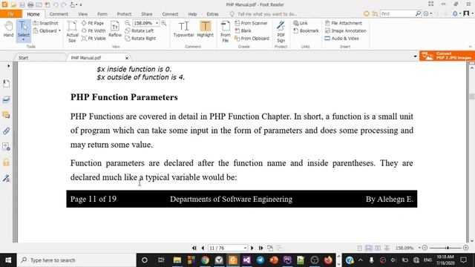Close the PHP Manual.pdf tab
This screenshot has width=475, height=267.
click(x=127, y=58)
